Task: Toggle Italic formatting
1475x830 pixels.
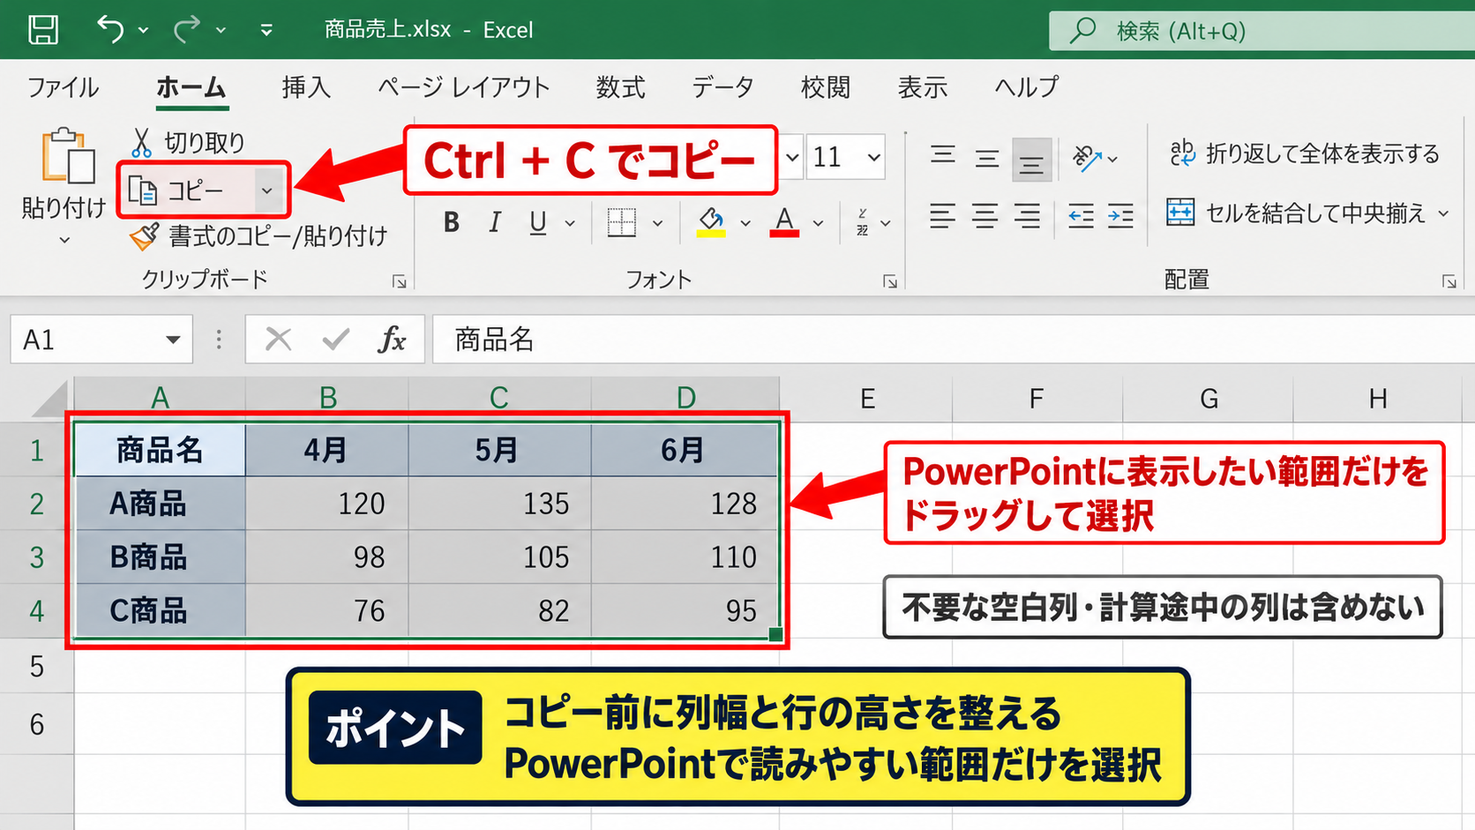Action: [x=495, y=222]
